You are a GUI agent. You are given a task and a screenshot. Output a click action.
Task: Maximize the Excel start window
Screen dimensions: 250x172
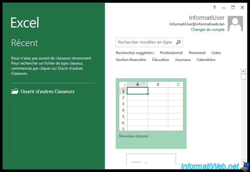tap(233, 7)
